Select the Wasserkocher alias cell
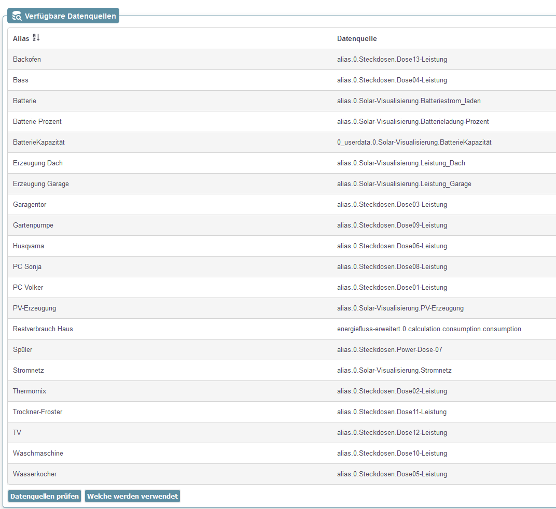The height and width of the screenshot is (509, 556). [x=35, y=474]
